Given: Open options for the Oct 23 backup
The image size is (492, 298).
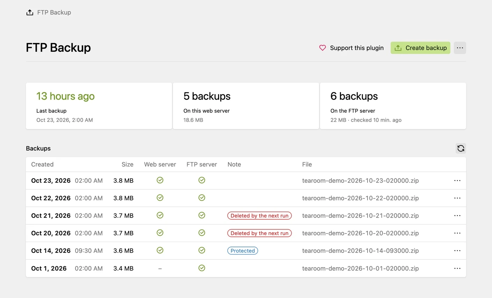Looking at the screenshot, I should coord(457,180).
